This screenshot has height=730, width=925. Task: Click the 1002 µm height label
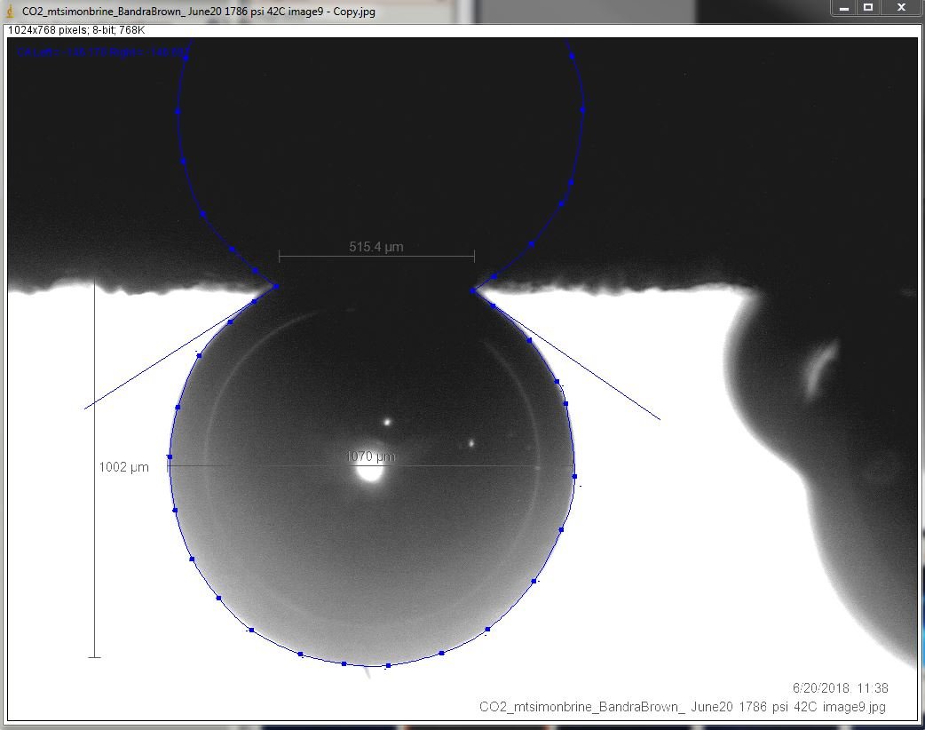coord(124,467)
